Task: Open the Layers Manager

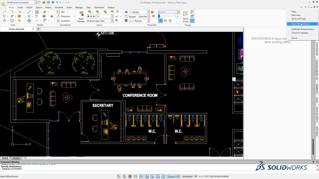Action: [x=81, y=17]
